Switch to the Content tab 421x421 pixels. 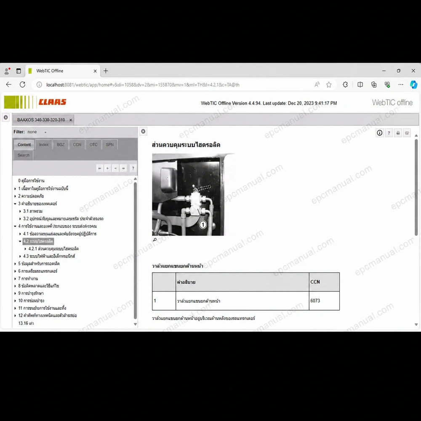[x=24, y=145]
